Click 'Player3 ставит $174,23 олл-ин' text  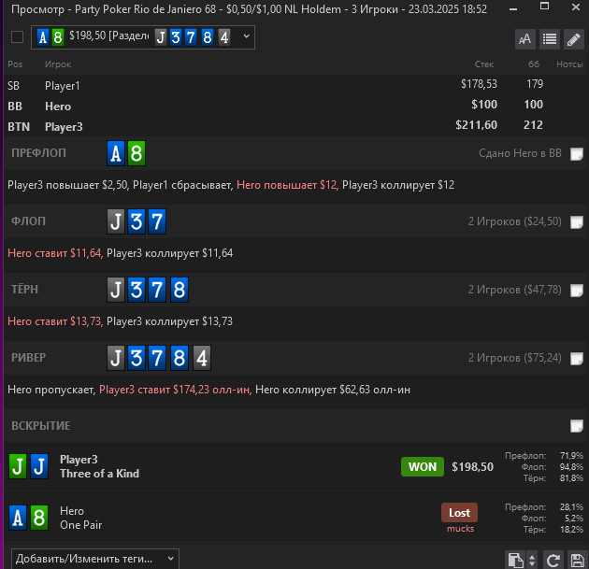[x=176, y=390]
